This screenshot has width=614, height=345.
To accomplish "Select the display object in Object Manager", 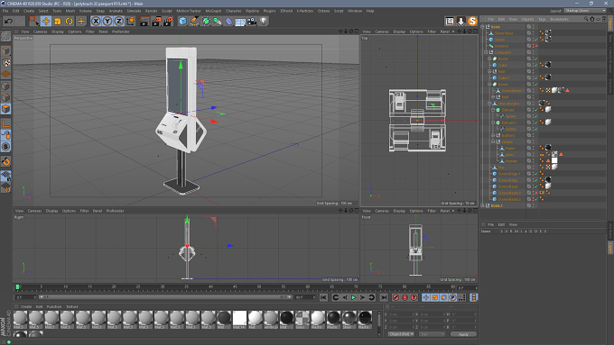I will click(x=511, y=161).
